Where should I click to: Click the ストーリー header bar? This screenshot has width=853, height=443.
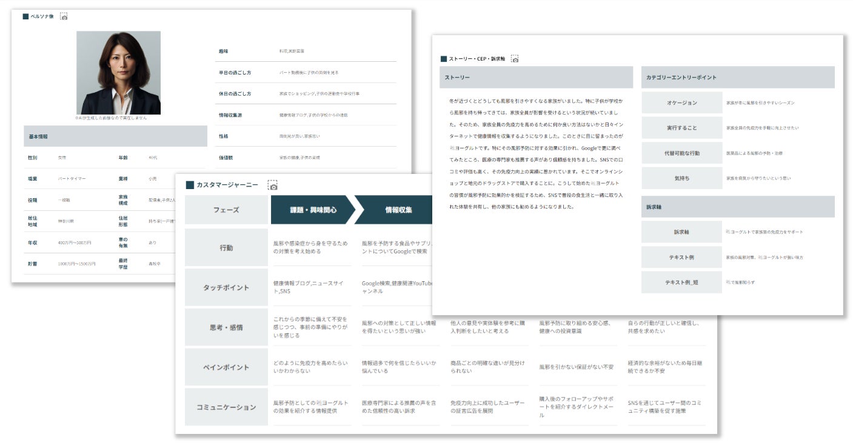[536, 78]
